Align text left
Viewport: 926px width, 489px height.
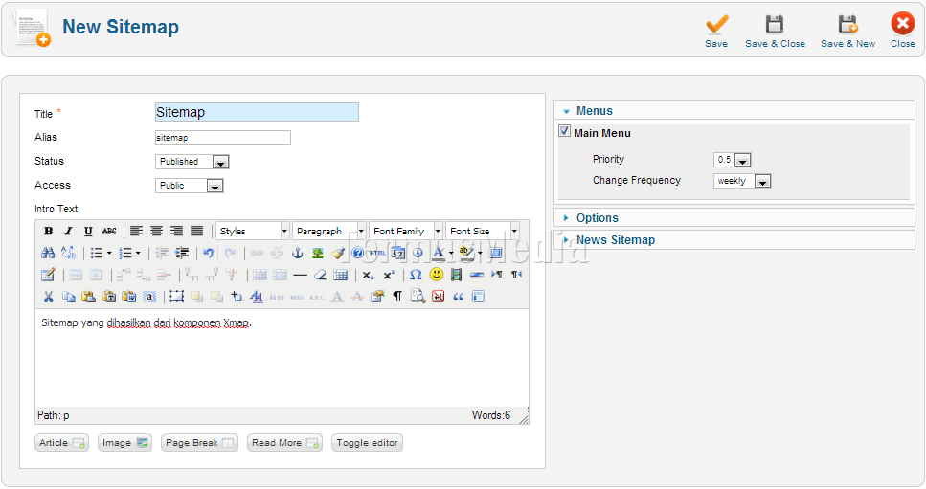tap(136, 232)
